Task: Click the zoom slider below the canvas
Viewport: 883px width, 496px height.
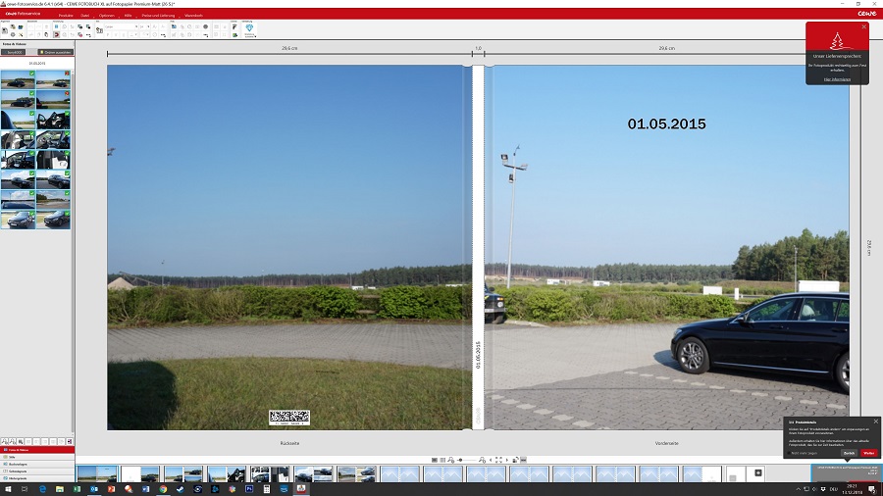Action: click(469, 460)
